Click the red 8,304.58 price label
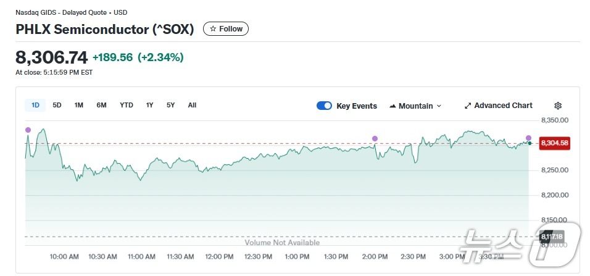590x276 pixels. pyautogui.click(x=554, y=143)
